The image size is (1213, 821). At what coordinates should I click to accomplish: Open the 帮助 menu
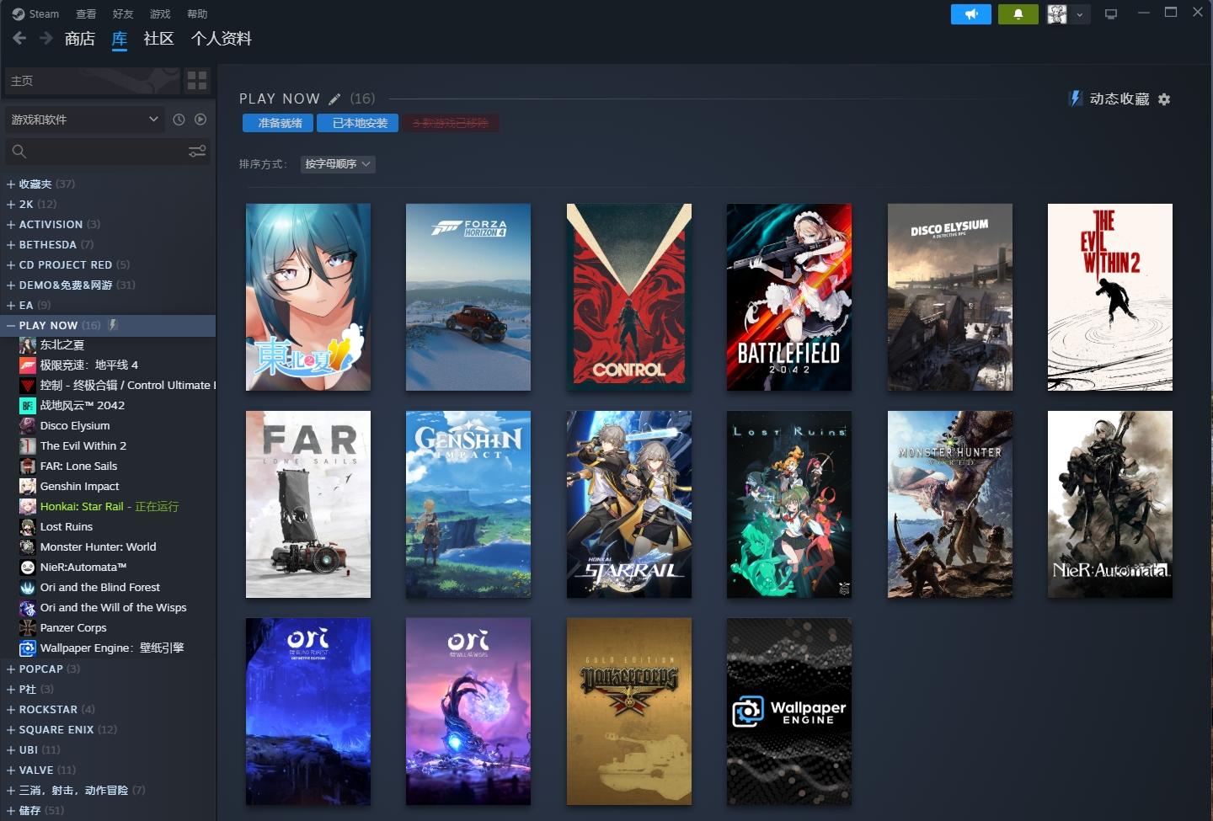[197, 13]
